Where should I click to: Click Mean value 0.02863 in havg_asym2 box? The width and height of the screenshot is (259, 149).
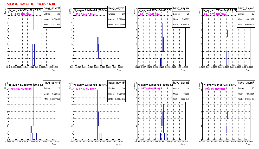pyautogui.click(x=185, y=19)
